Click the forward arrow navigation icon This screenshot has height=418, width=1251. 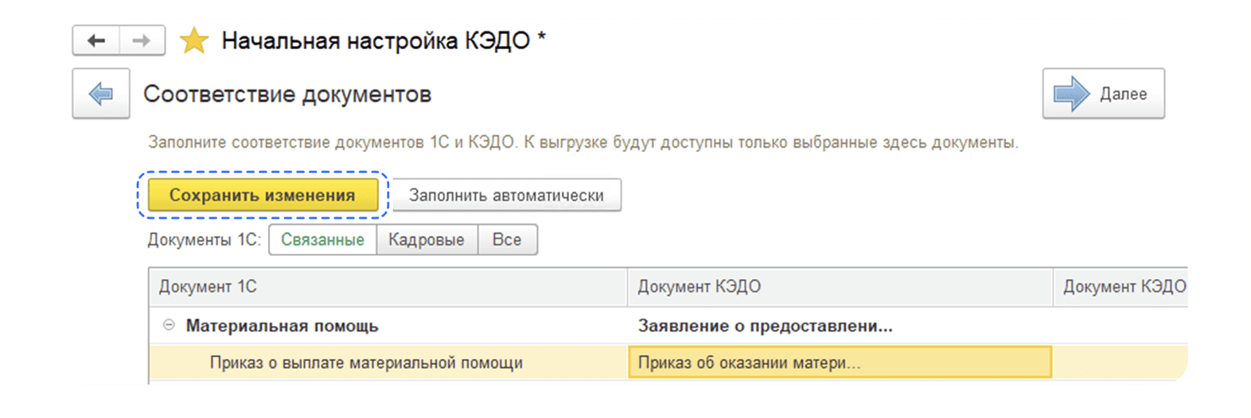(x=142, y=41)
